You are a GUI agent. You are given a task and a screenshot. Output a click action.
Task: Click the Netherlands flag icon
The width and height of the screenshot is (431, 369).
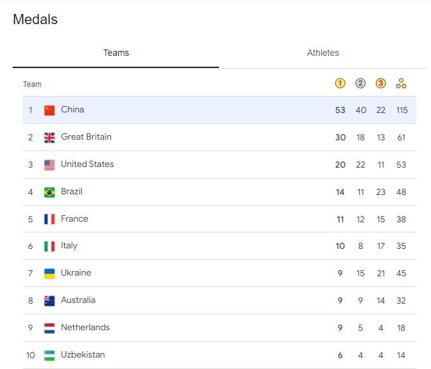tap(50, 328)
